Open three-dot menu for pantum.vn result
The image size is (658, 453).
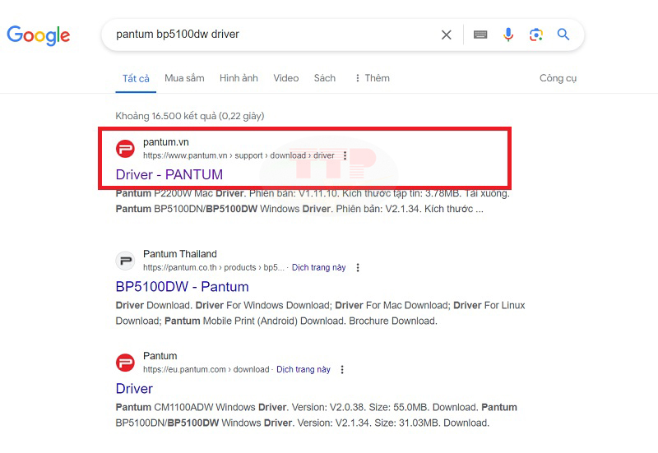pyautogui.click(x=345, y=155)
